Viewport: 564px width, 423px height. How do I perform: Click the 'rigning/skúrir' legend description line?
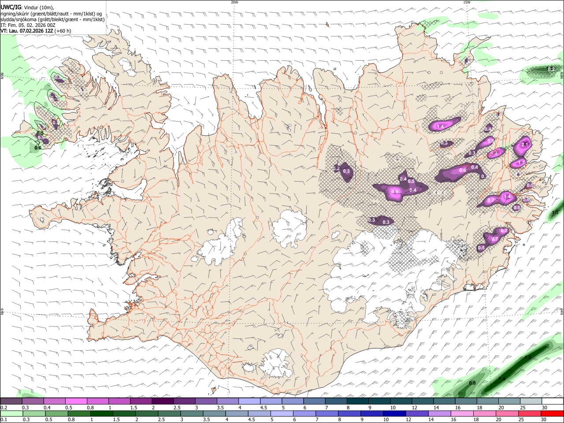51,13
